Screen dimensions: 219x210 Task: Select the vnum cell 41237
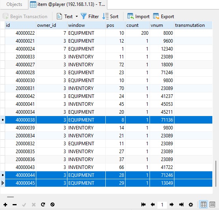162,96
